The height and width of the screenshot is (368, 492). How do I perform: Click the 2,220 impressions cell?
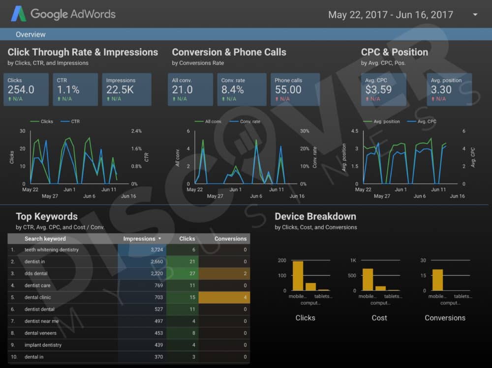coord(142,274)
